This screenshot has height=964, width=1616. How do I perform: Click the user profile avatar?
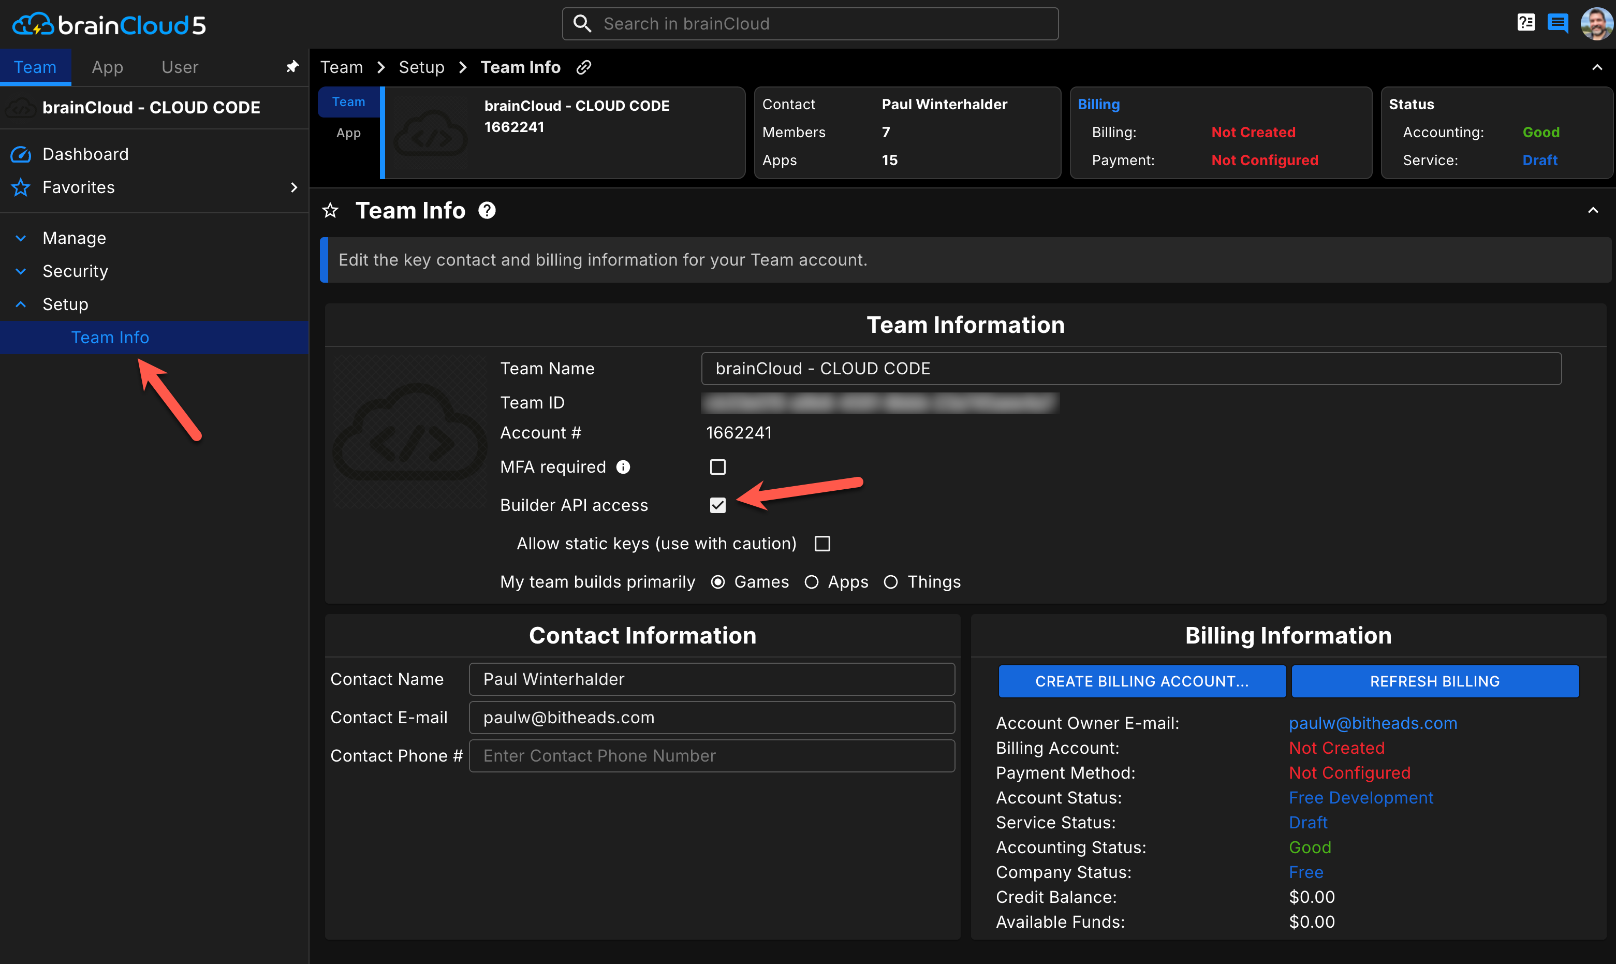(x=1595, y=23)
